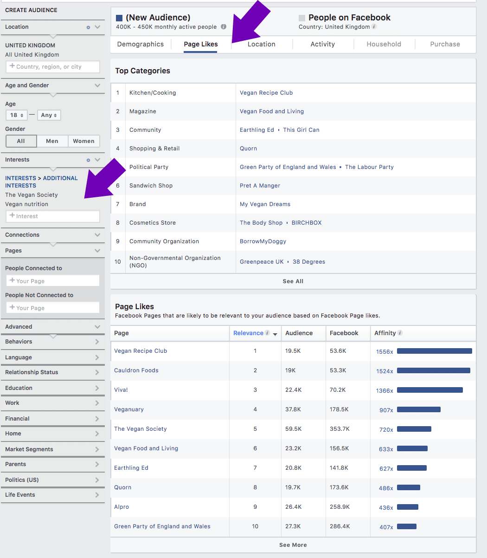This screenshot has height=558, width=487.
Task: Select the Men gender option
Action: (52, 141)
